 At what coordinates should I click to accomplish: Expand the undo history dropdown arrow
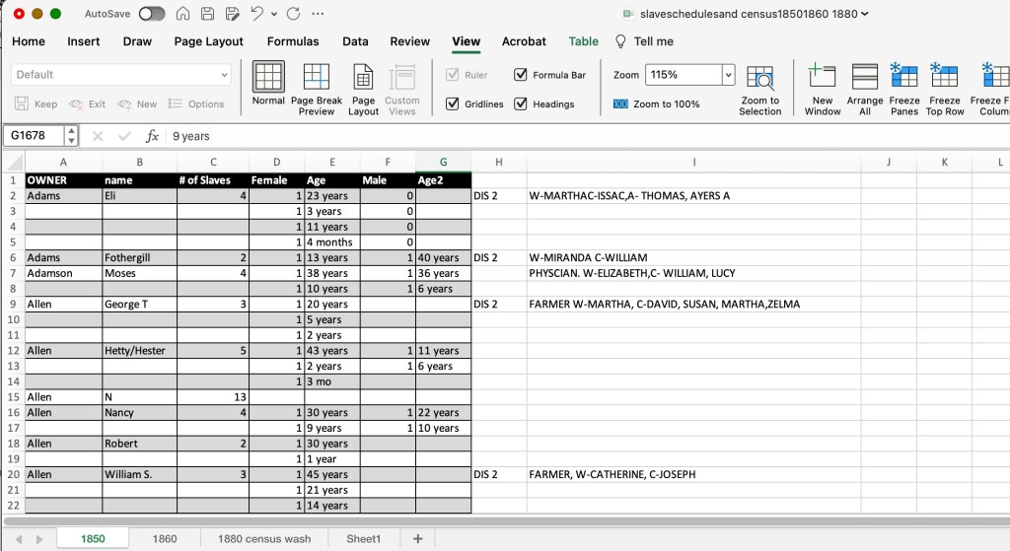pyautogui.click(x=272, y=14)
